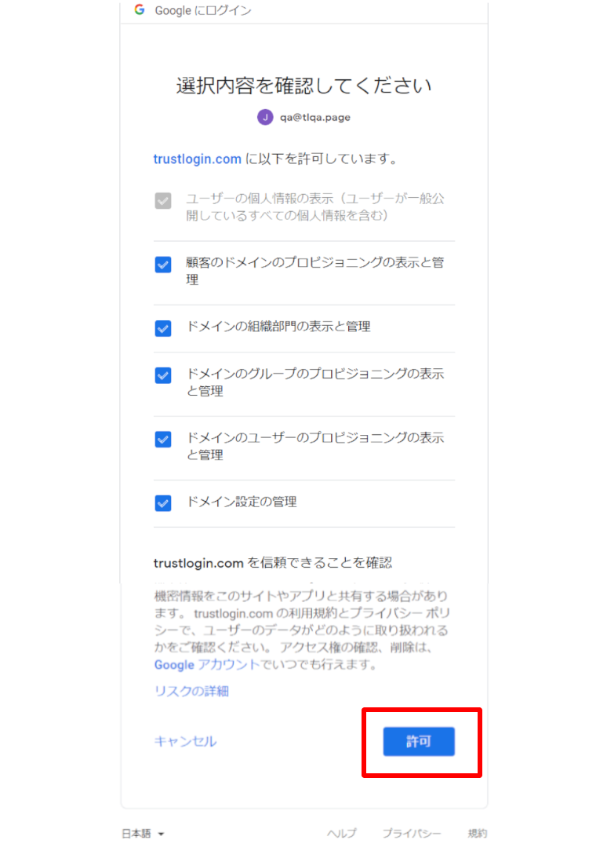This screenshot has height=851, width=607.
Task: Open the 日本語 language dropdown
Action: (143, 834)
